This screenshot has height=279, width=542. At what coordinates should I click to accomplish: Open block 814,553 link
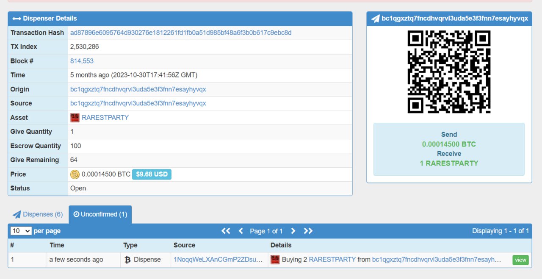[82, 61]
